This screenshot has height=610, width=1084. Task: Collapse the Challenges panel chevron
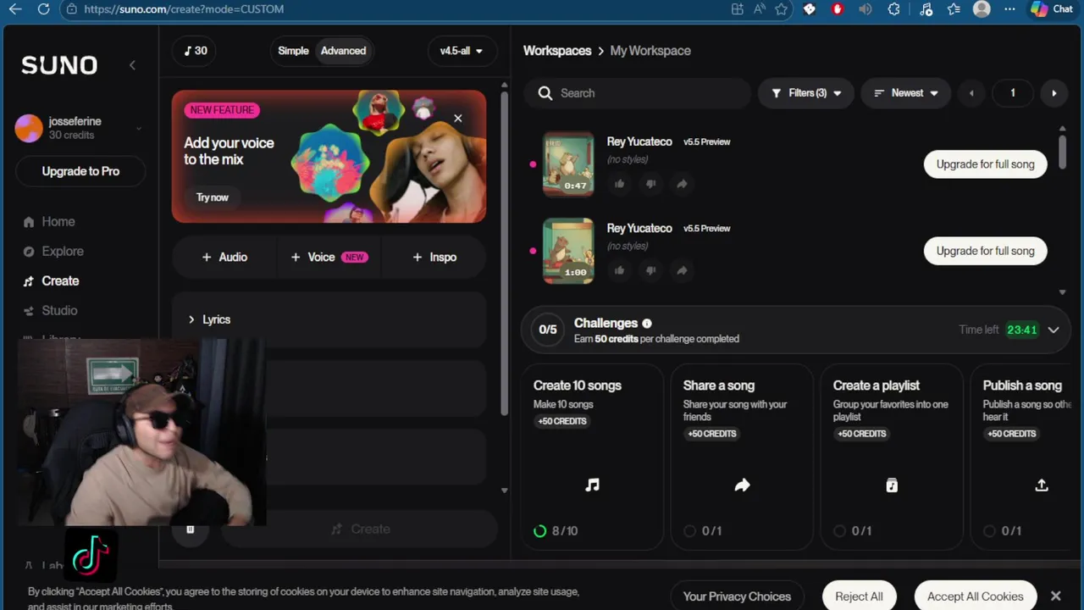[x=1054, y=330]
